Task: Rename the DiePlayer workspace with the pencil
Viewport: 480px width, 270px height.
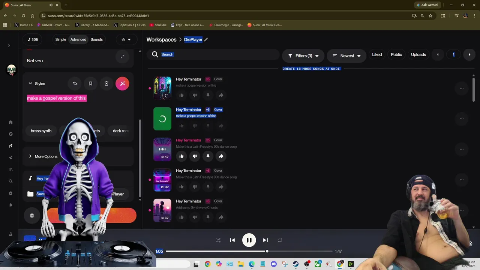Action: tap(206, 39)
